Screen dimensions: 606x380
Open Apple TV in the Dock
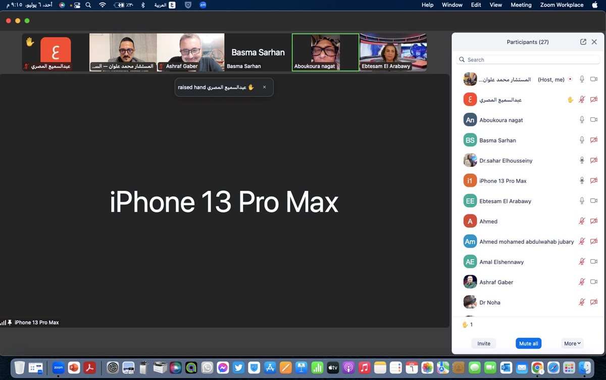coord(333,367)
